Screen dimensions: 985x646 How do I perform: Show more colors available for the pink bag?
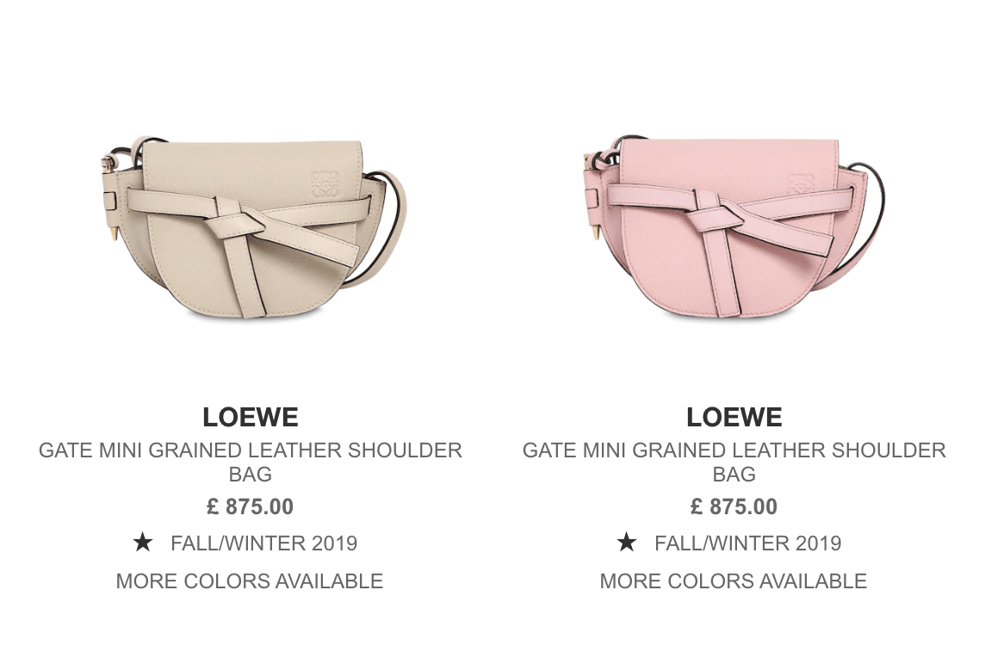pyautogui.click(x=733, y=581)
